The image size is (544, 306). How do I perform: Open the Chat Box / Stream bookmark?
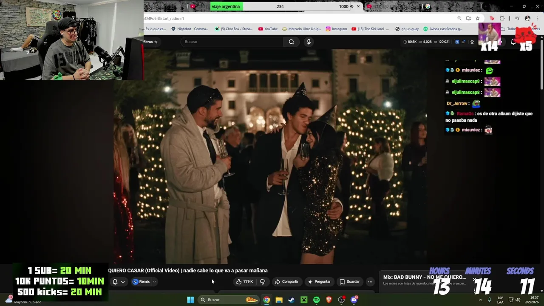coord(234,29)
